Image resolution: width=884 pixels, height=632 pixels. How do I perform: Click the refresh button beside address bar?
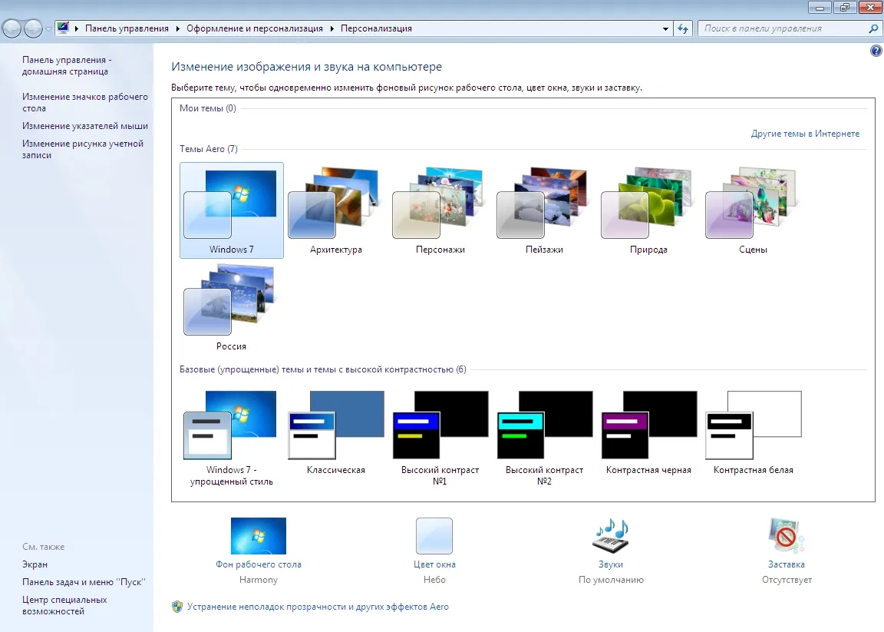coord(683,28)
